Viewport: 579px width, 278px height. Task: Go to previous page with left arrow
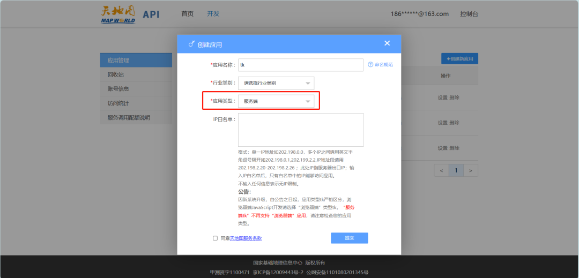(x=441, y=170)
